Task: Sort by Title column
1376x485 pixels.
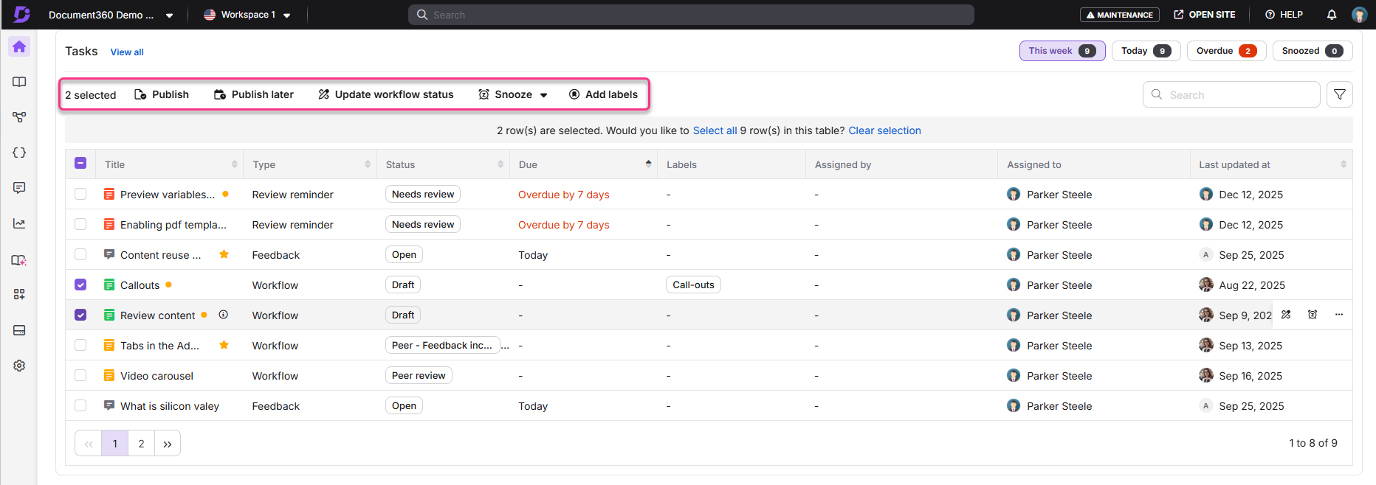Action: pyautogui.click(x=235, y=164)
